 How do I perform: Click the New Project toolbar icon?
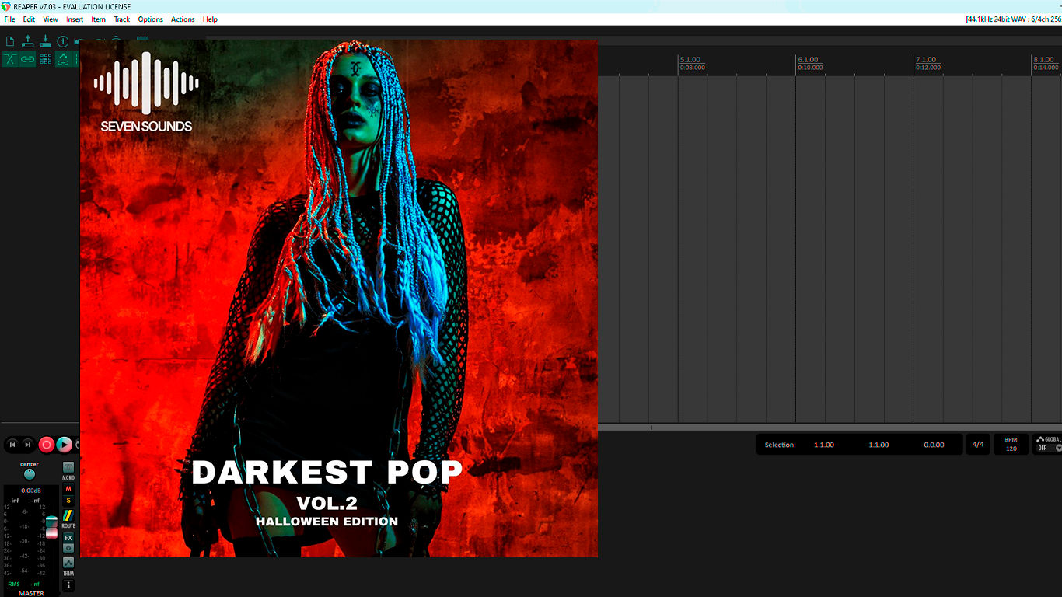coord(10,41)
